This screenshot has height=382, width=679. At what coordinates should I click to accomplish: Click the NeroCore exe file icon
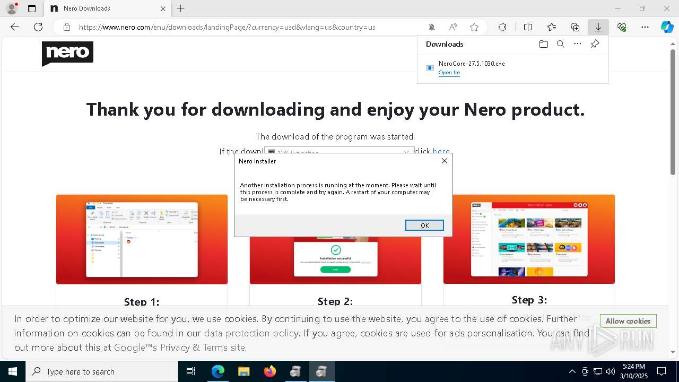point(430,67)
